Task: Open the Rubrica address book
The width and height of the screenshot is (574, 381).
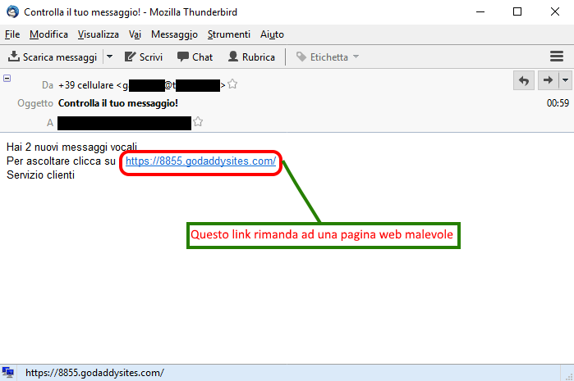Action: (x=251, y=57)
